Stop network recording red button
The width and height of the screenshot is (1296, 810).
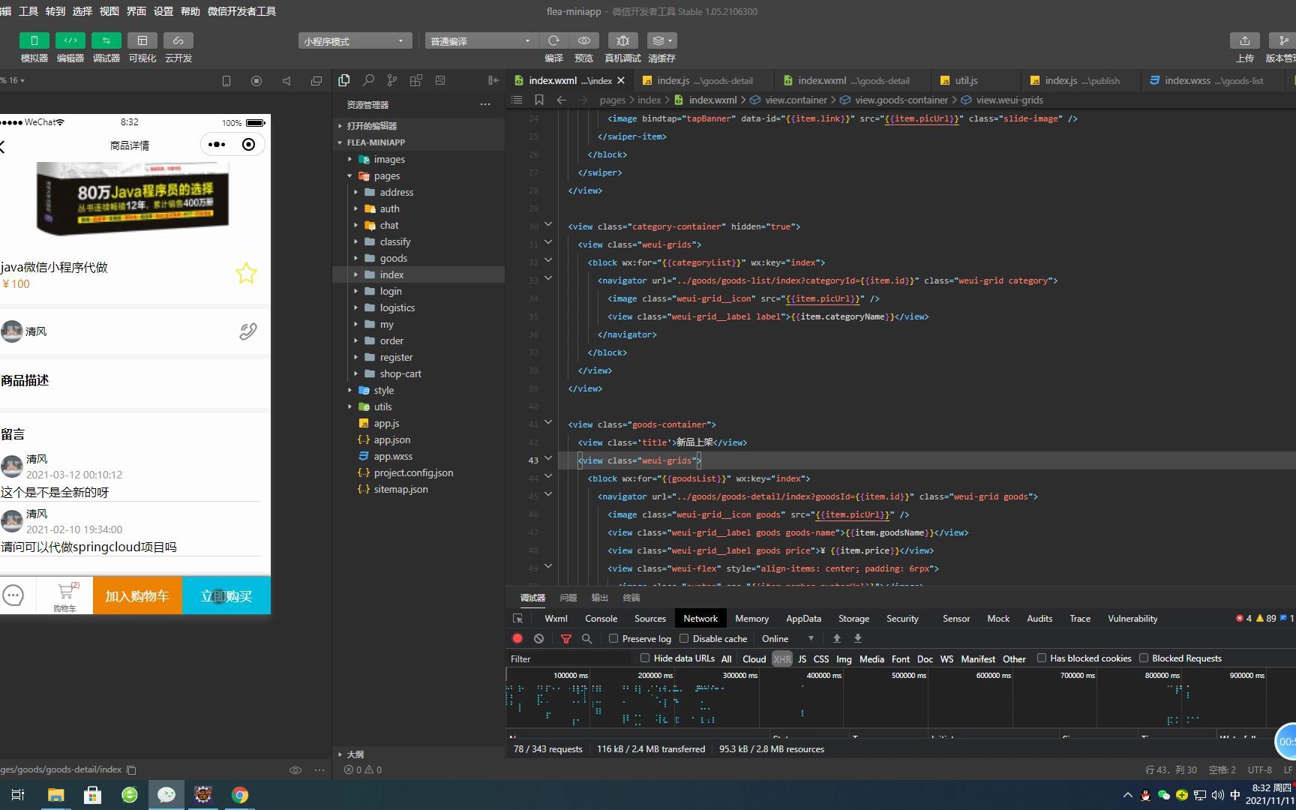(517, 638)
